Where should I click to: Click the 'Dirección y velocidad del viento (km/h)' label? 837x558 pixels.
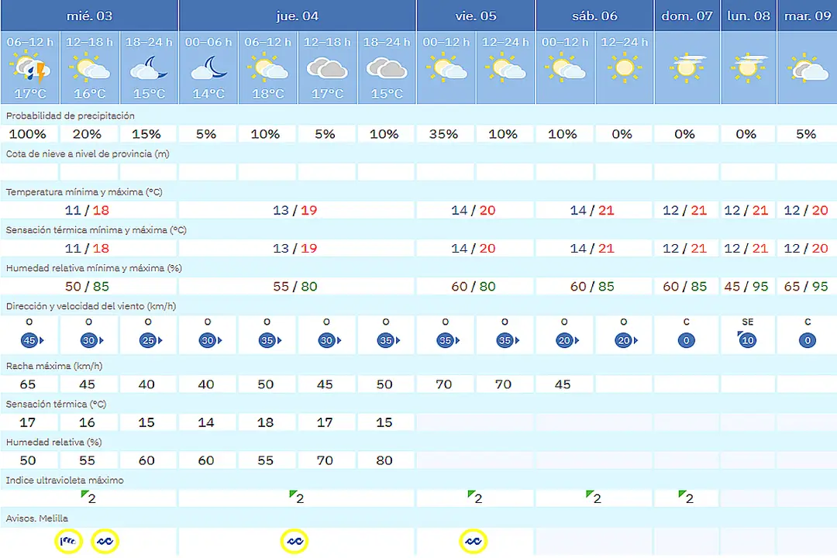coord(91,306)
